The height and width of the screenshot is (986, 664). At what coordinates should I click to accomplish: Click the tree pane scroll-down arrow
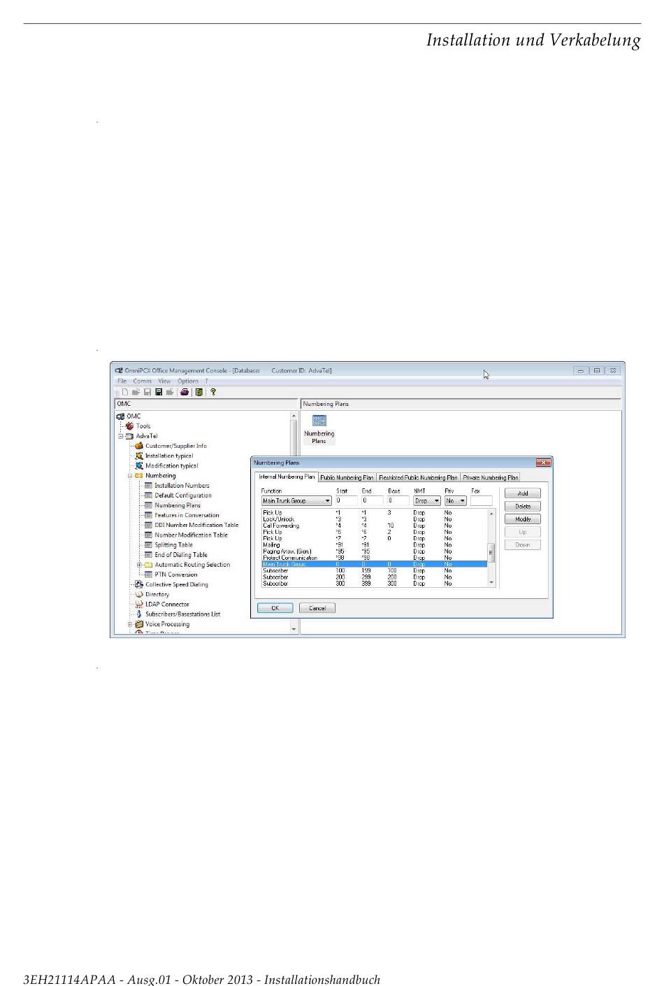point(294,629)
